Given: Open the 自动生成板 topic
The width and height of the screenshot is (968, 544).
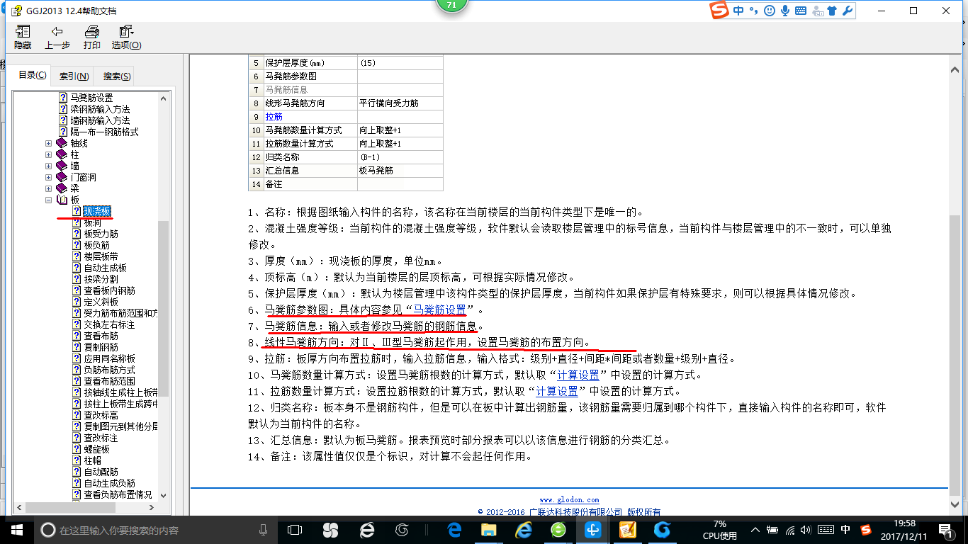Looking at the screenshot, I should coord(106,268).
